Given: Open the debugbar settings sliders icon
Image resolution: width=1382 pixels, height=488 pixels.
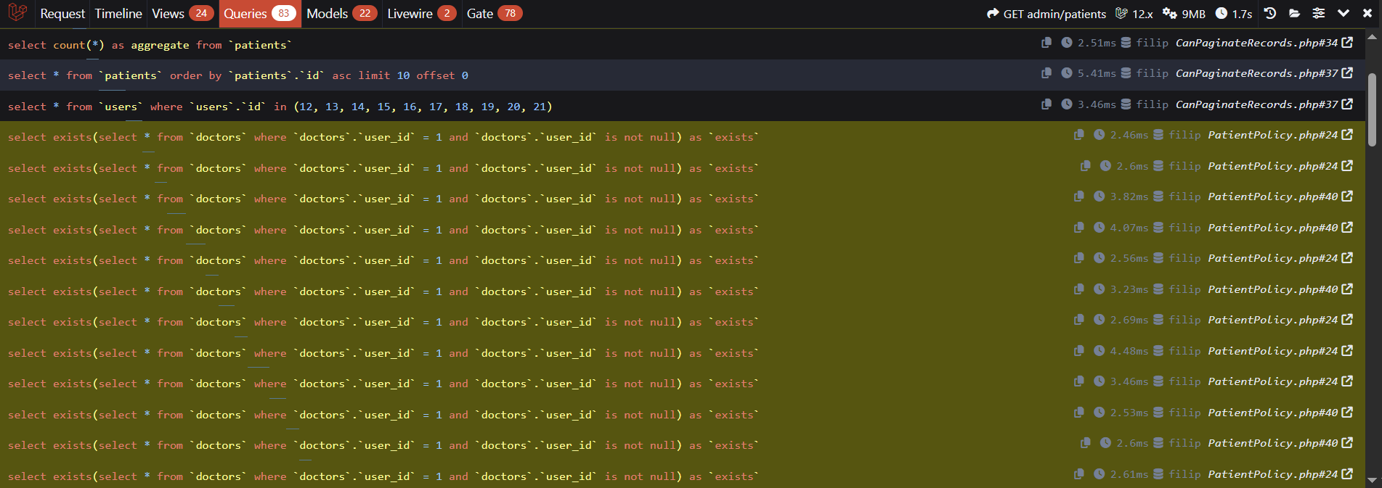Looking at the screenshot, I should pos(1319,13).
